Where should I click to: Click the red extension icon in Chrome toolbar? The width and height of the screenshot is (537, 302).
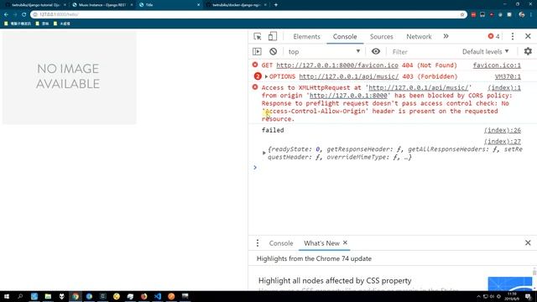[473, 14]
